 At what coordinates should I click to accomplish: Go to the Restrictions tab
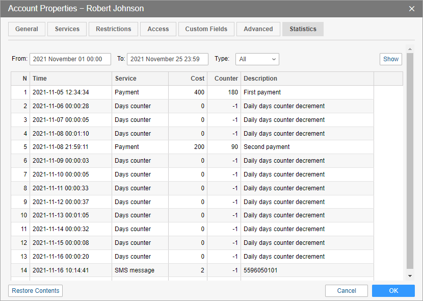point(113,29)
